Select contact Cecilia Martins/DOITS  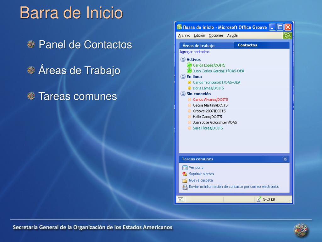tap(210, 105)
